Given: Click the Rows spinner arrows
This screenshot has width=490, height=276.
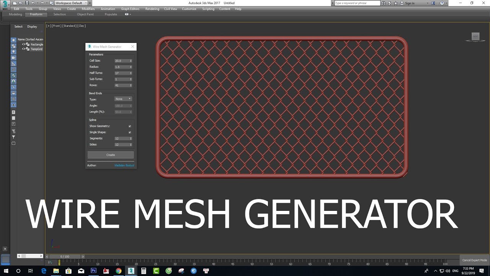Looking at the screenshot, I should click(131, 85).
